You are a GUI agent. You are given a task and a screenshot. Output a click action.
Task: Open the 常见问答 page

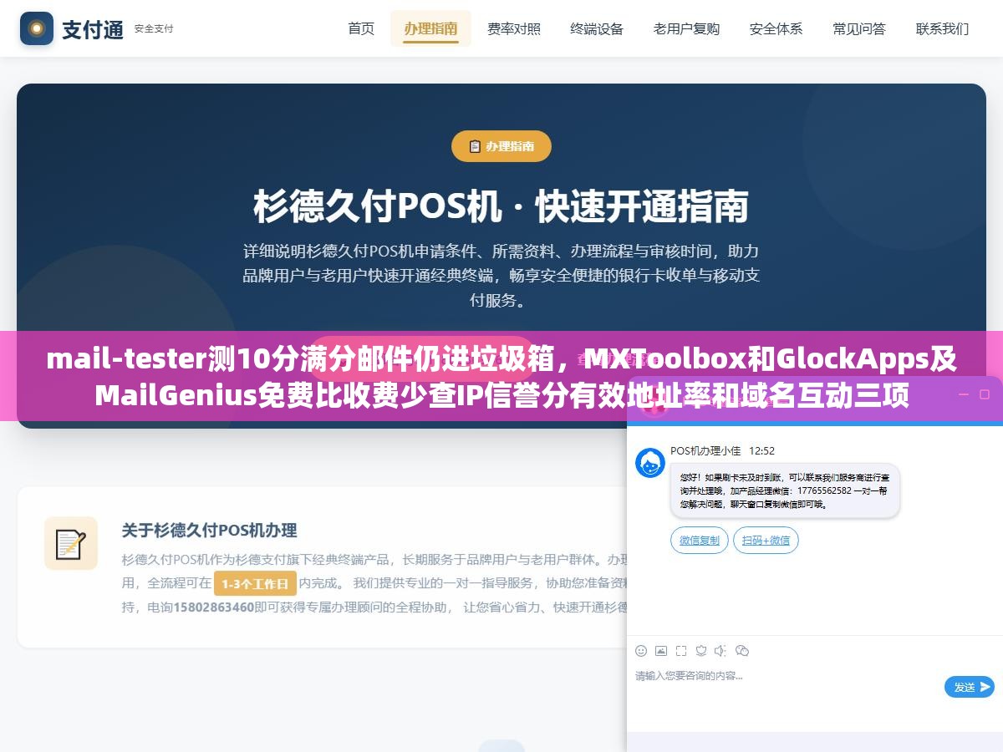859,28
